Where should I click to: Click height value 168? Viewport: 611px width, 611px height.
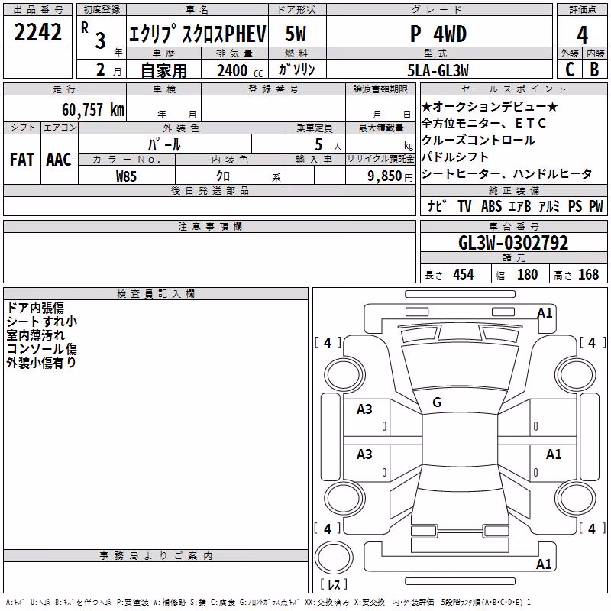coord(588,274)
